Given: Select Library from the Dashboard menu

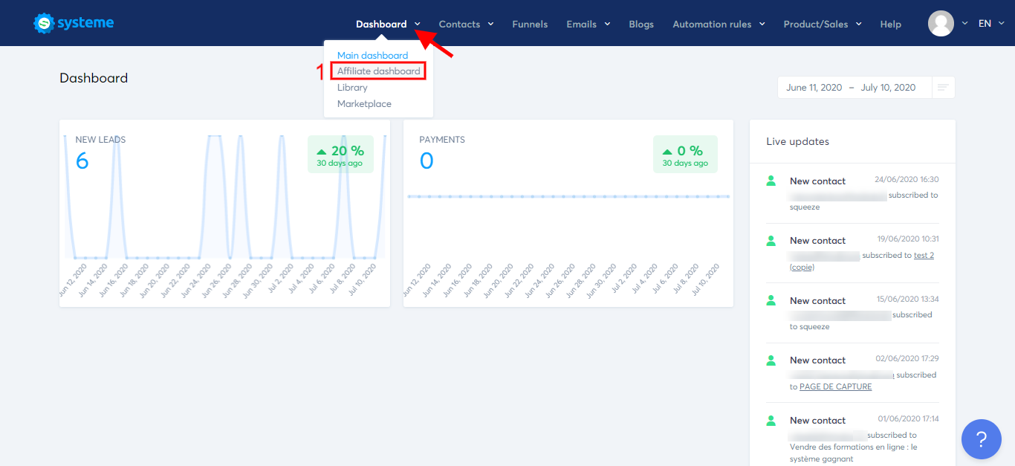Looking at the screenshot, I should pyautogui.click(x=352, y=87).
